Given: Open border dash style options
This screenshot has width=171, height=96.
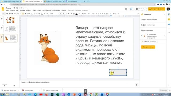Looking at the screenshot, I should click(x=47, y=14).
